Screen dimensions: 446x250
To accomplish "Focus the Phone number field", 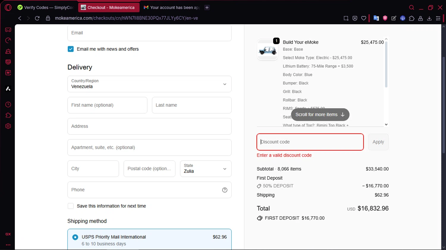I will (x=149, y=190).
